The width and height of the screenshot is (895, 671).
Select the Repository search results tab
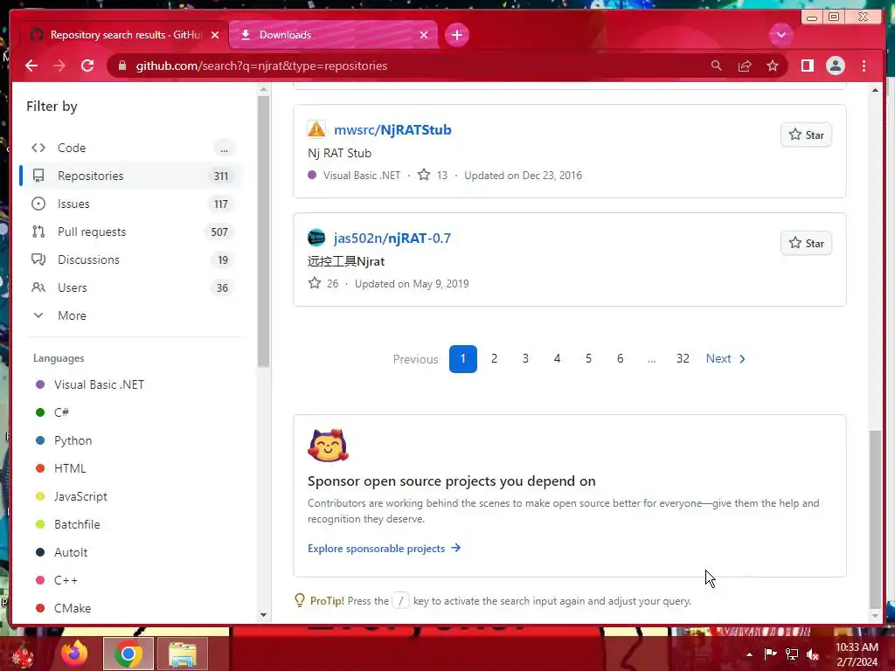tap(124, 35)
